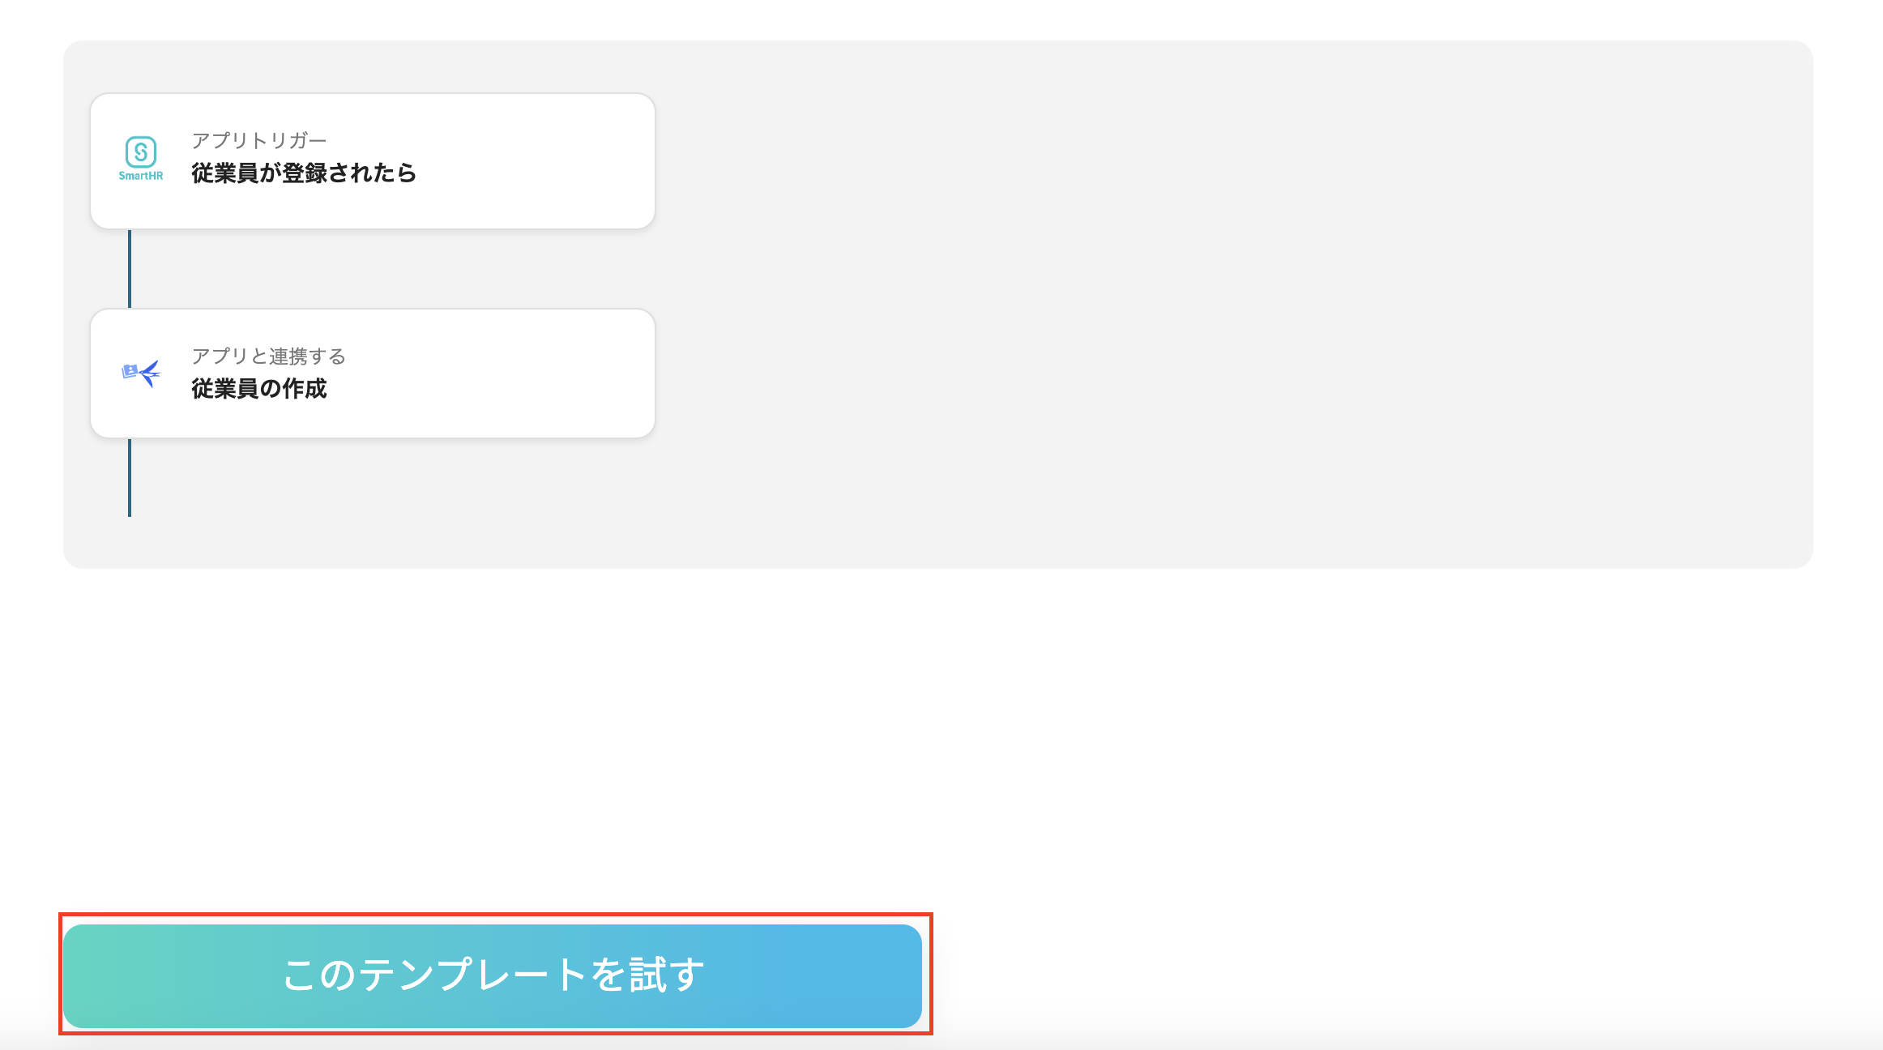Click the SmartHR wordmark text
Screen dimensions: 1883x1050
[x=140, y=174]
